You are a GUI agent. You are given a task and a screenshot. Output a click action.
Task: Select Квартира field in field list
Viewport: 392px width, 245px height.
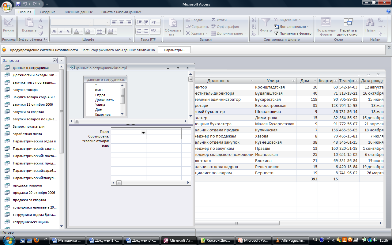pyautogui.click(x=103, y=115)
